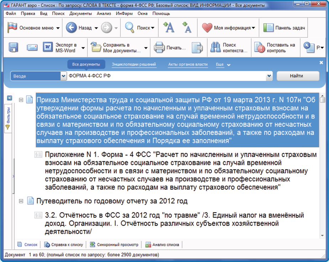Viewport: 329px width, 262px height.
Task: Click the print preview icon
Action: [197, 47]
